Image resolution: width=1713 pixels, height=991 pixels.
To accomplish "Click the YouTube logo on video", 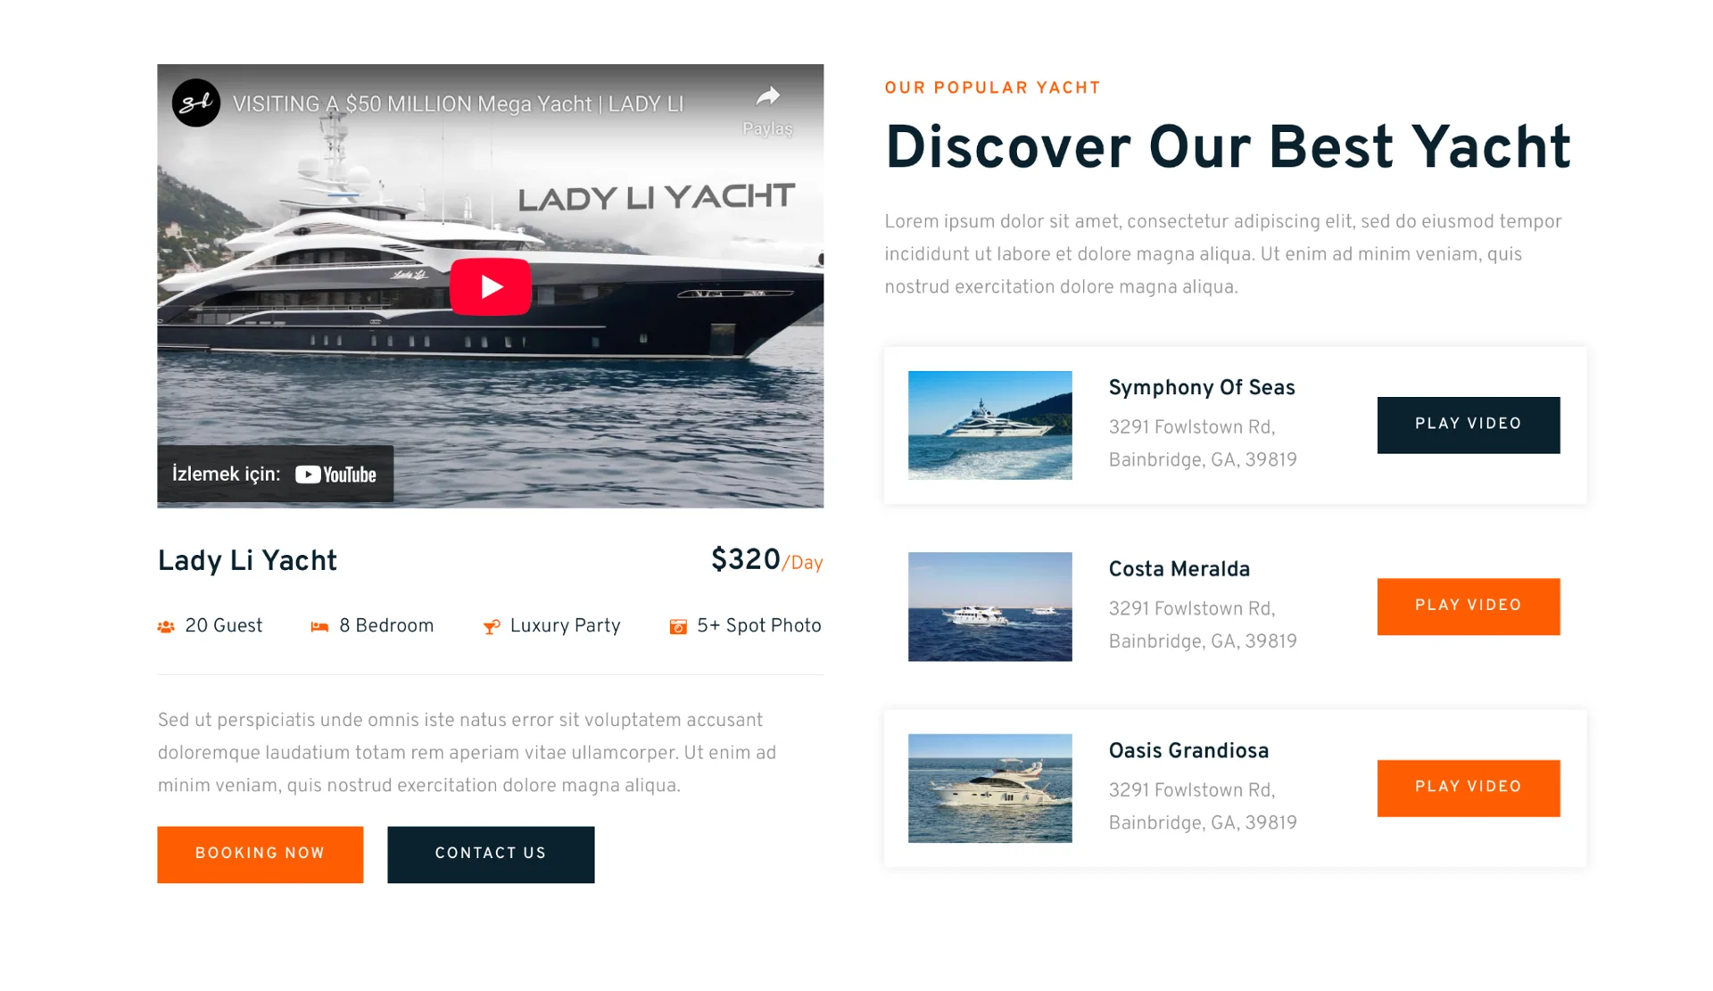I will tap(335, 475).
